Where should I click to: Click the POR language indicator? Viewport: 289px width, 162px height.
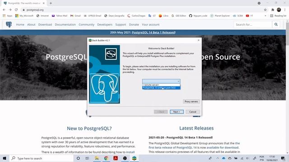pos(261,158)
